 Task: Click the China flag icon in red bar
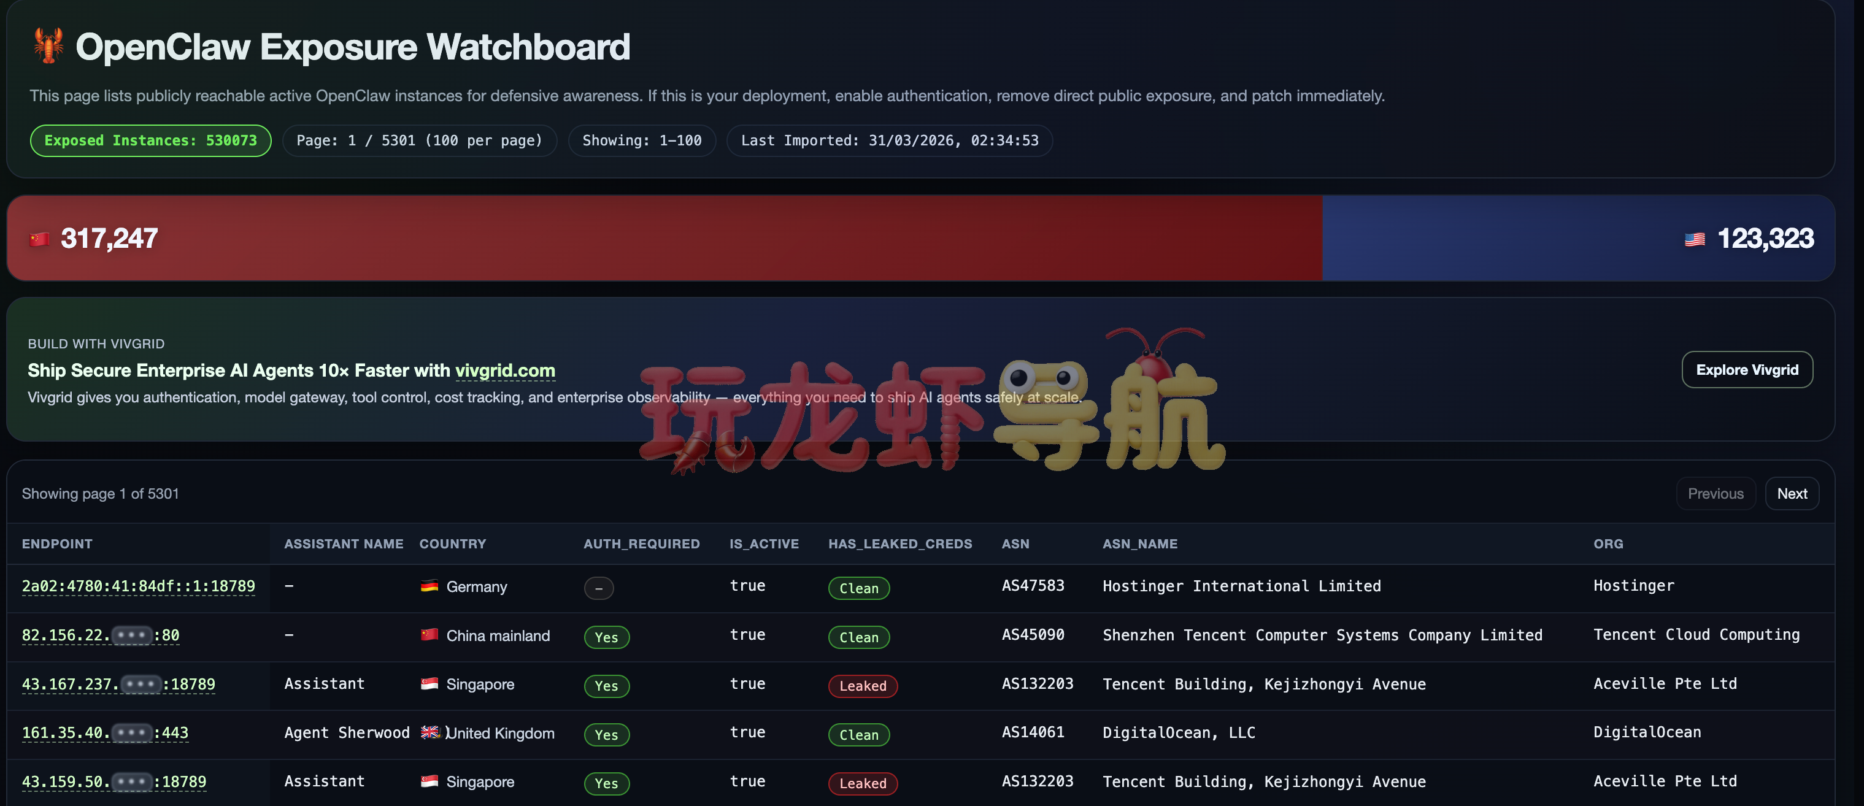click(x=39, y=239)
